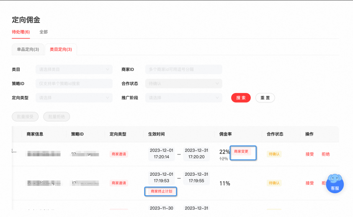Click 待确认 status in the 11% row
Screen dimensions: 353x217
pyautogui.click(x=274, y=183)
